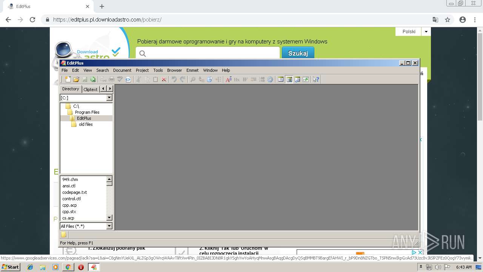Click the left tab scroll arrow beside Cliptext
This screenshot has width=483, height=272.
(103, 89)
